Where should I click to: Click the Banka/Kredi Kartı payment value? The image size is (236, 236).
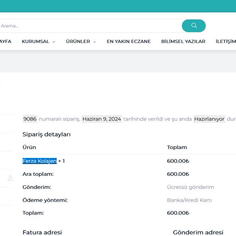tap(189, 200)
